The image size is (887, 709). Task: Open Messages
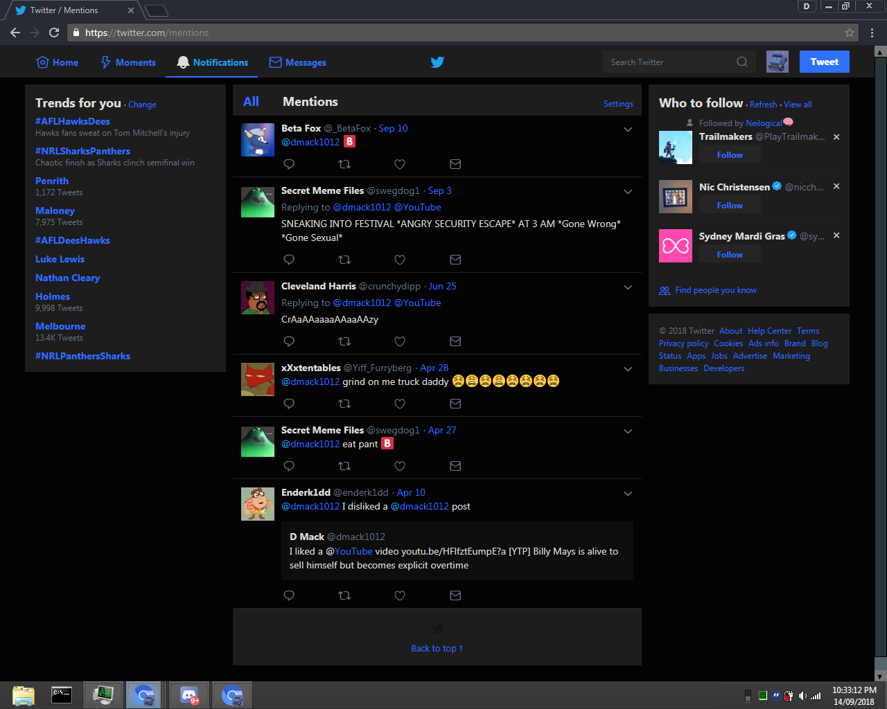click(298, 62)
